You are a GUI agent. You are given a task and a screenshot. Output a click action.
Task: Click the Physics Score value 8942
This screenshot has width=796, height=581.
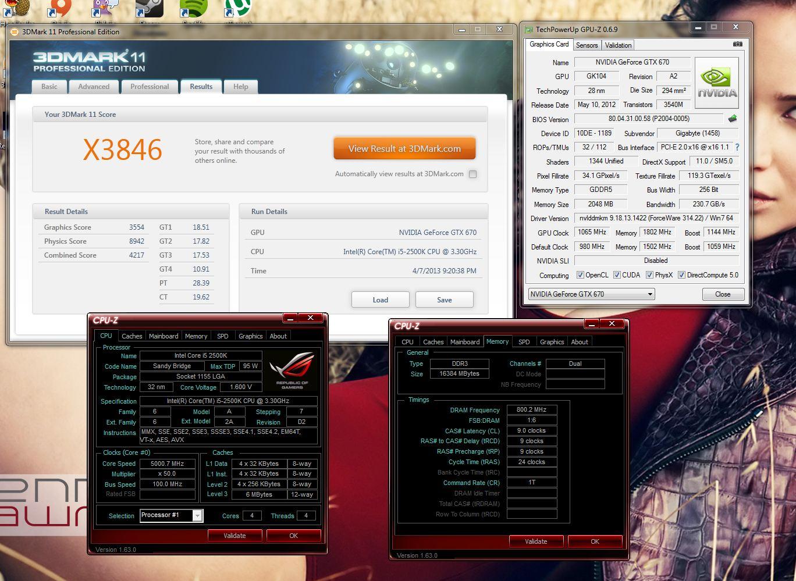tap(137, 241)
